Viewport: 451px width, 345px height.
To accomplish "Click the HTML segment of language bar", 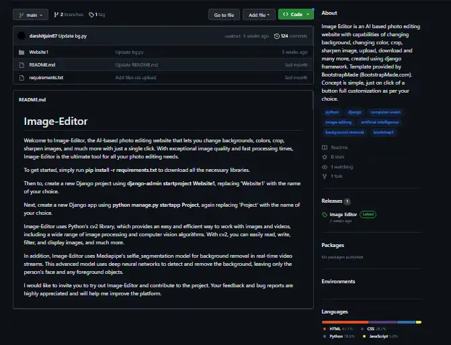I will (x=345, y=322).
